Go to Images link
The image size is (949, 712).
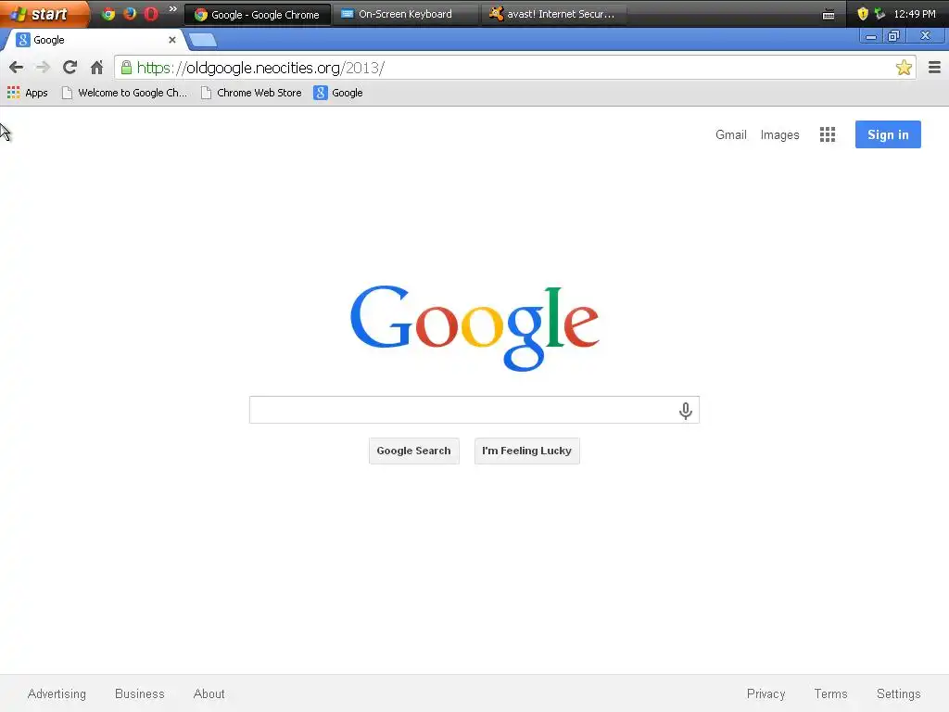(779, 134)
